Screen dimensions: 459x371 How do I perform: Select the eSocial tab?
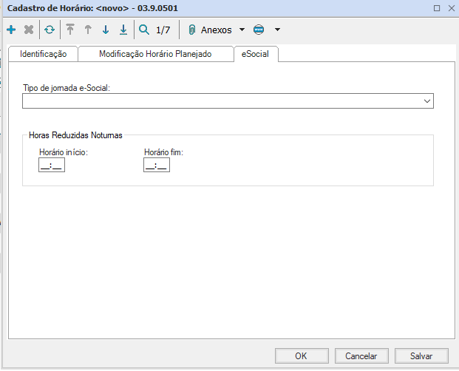pyautogui.click(x=255, y=55)
